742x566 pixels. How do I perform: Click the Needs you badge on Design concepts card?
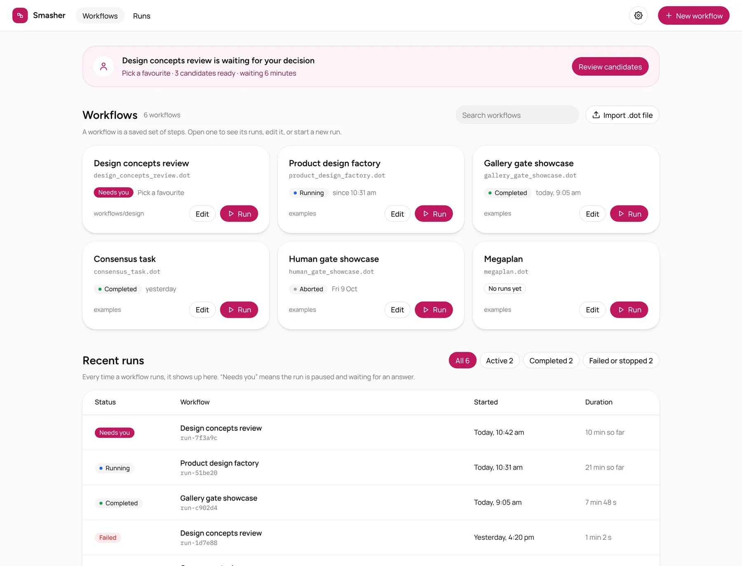[113, 192]
